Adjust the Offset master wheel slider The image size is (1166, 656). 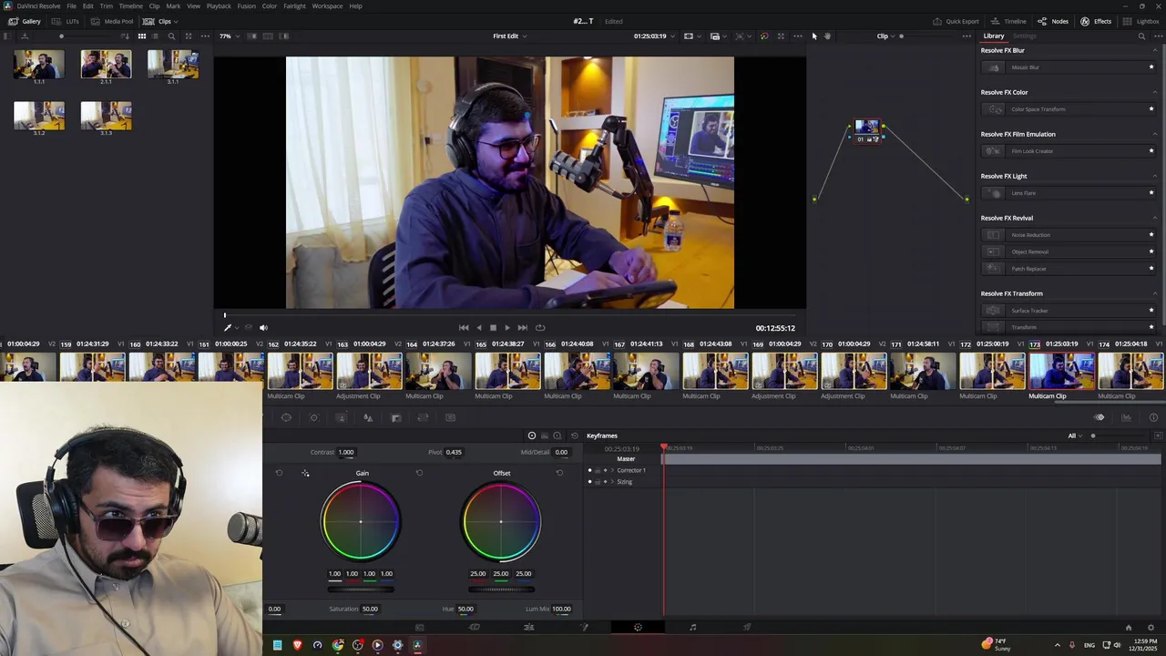[x=501, y=589]
